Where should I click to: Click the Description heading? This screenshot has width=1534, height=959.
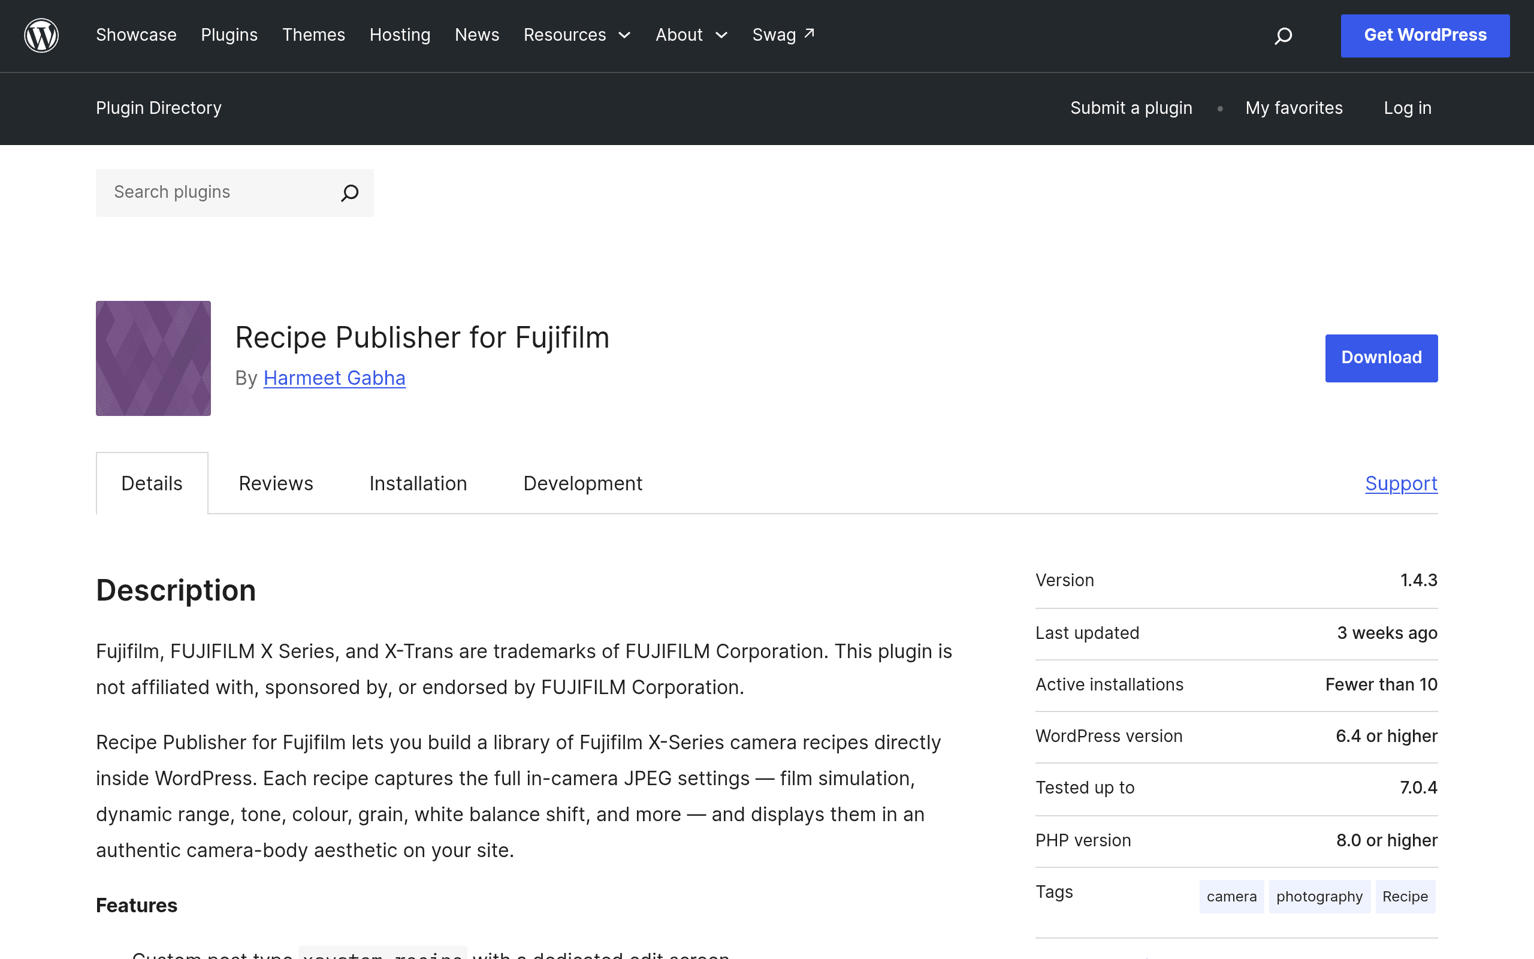click(176, 590)
